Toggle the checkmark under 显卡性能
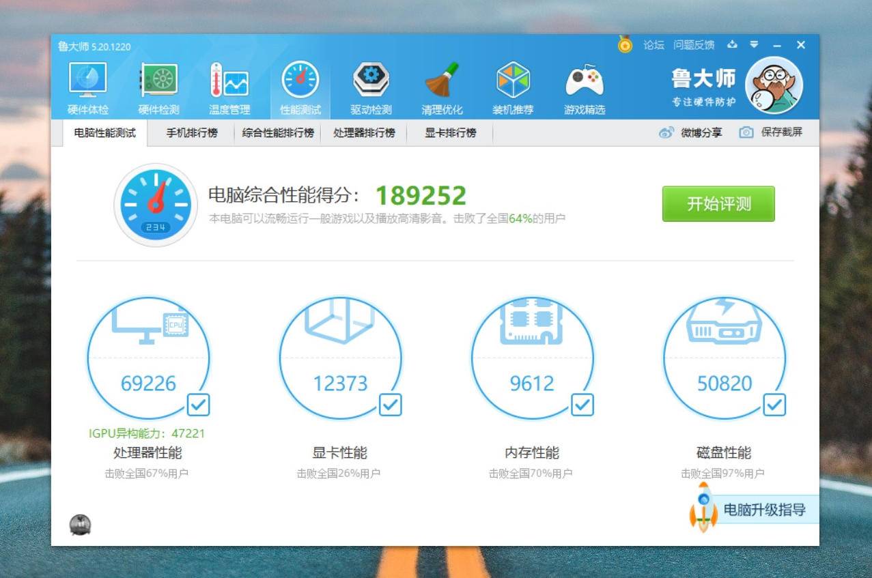Screen dimensions: 872x578 [x=391, y=406]
